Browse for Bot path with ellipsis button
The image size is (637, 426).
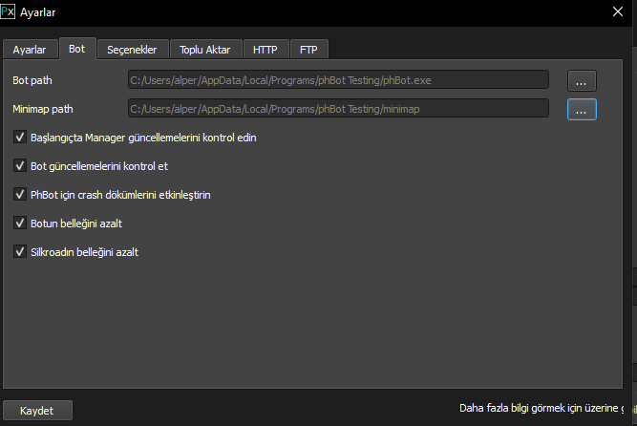(582, 80)
